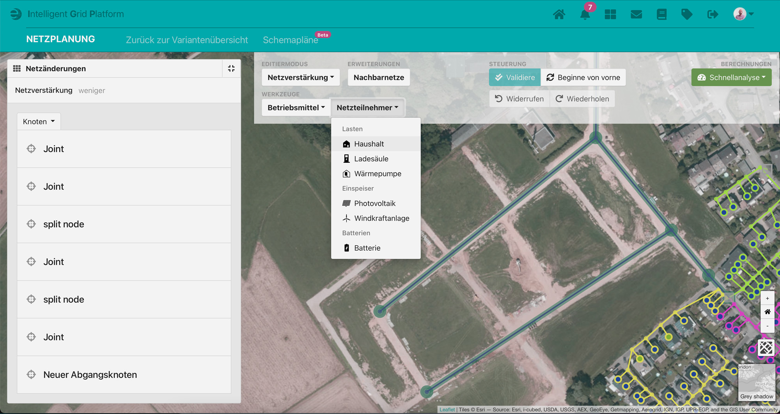The image size is (780, 414).
Task: Open the Schnellanalyse dropdown
Action: point(731,77)
